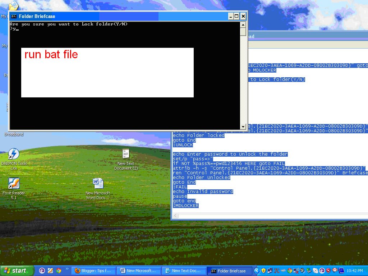The width and height of the screenshot is (368, 276).
Task: Minimize the Folder Briefcase window
Action: 231,16
